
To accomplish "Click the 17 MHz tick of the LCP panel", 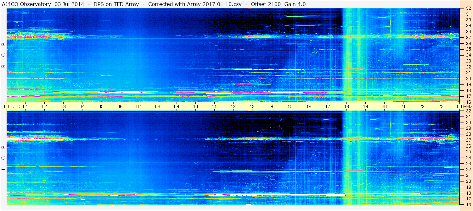I will point(468,199).
